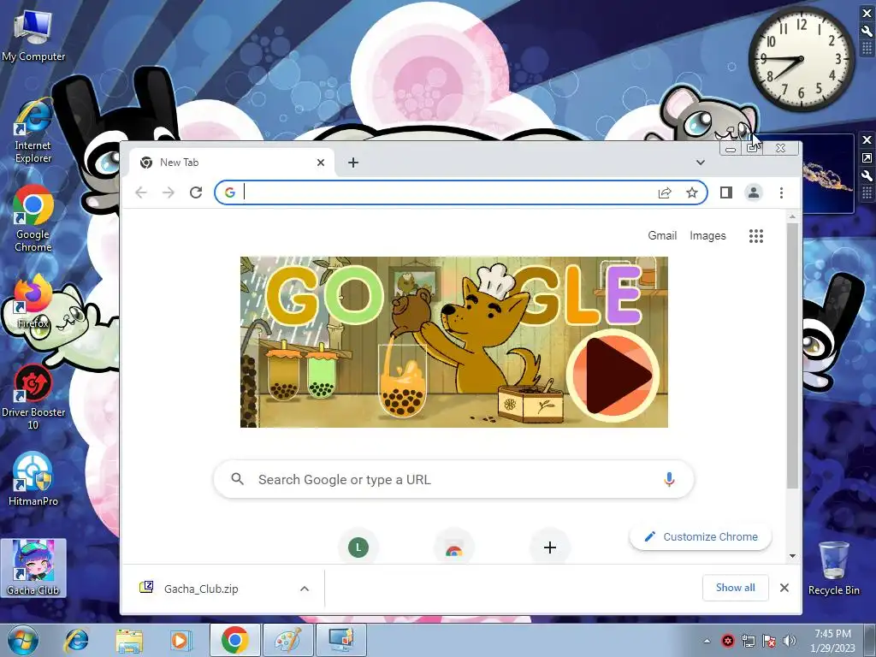Select the New Tab tab

[x=232, y=163]
